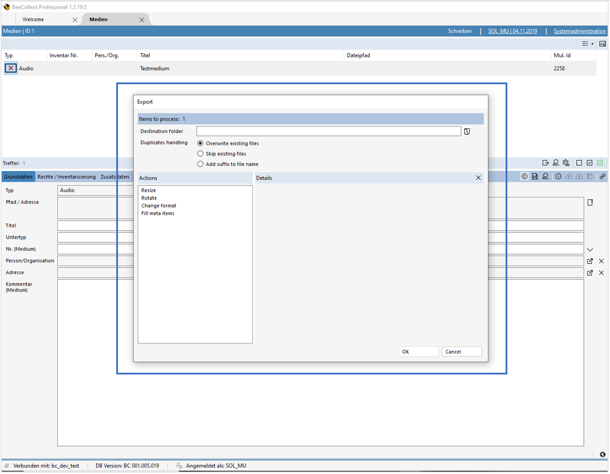Click the cloud download icon

click(x=580, y=176)
